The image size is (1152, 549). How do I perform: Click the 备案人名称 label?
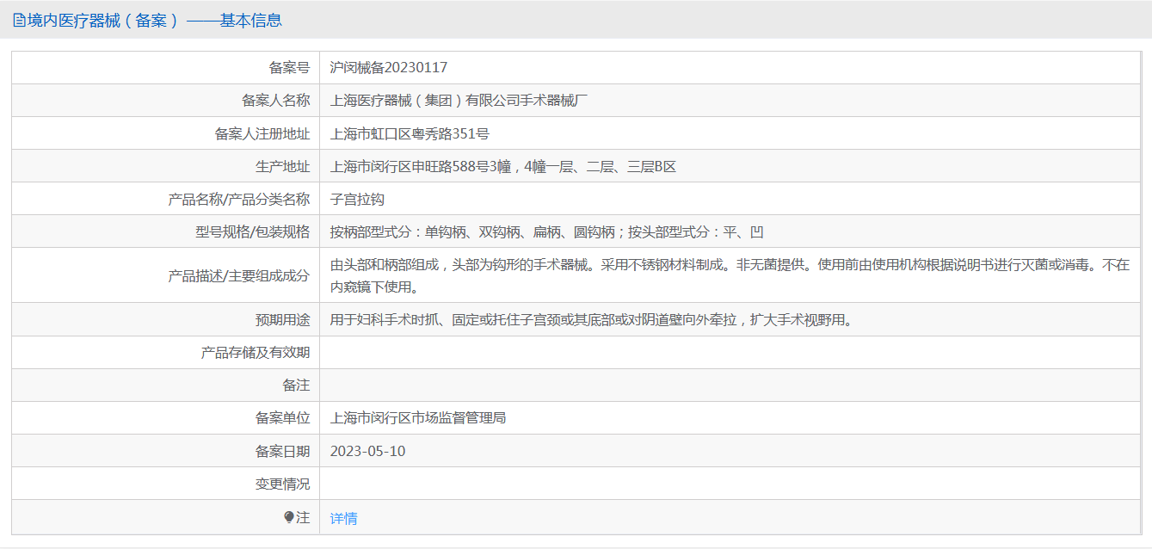tap(276, 101)
